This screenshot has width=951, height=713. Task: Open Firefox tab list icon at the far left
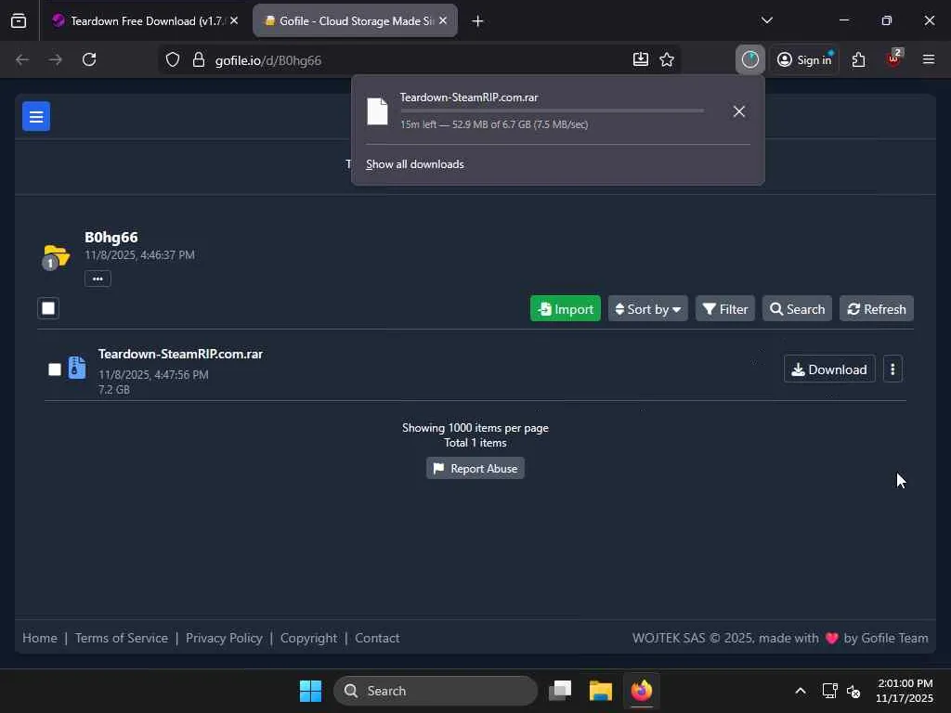point(19,20)
